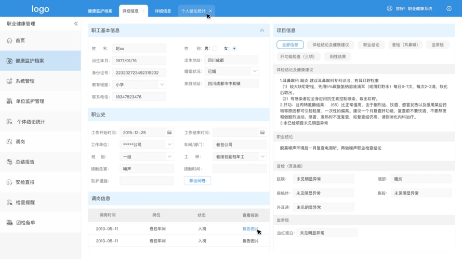Switch to the second 详细信息 tab
462x259 pixels.
[163, 11]
